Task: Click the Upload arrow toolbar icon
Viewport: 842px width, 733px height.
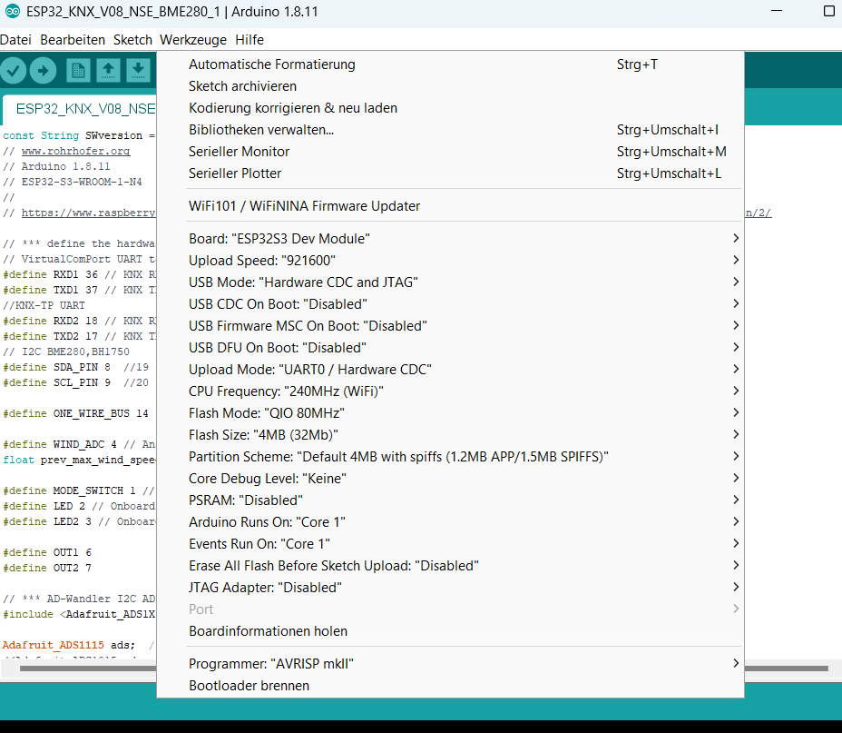Action: click(x=43, y=71)
